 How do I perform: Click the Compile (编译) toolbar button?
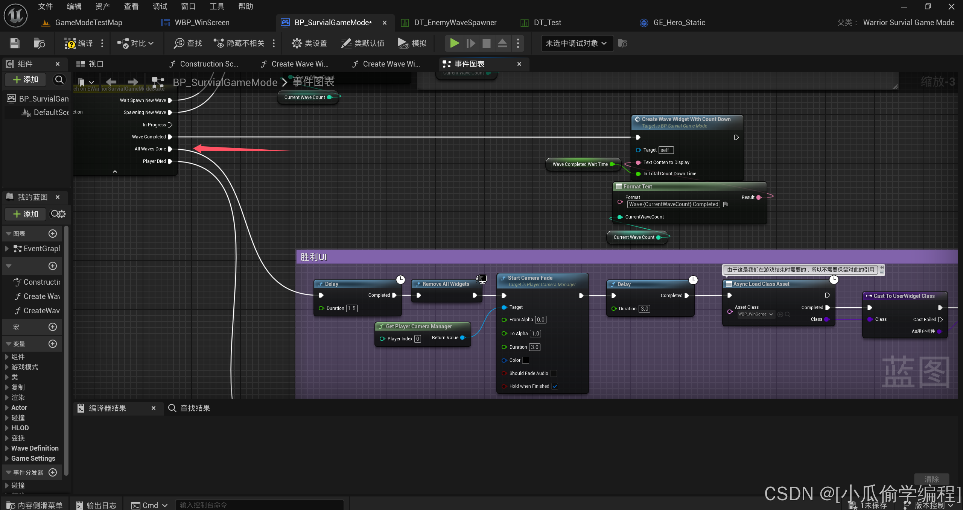pos(79,43)
